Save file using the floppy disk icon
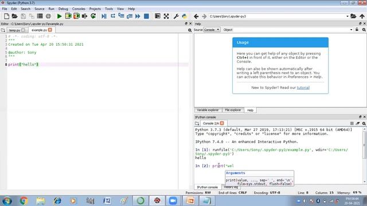367x206 pixels. [x=23, y=16]
